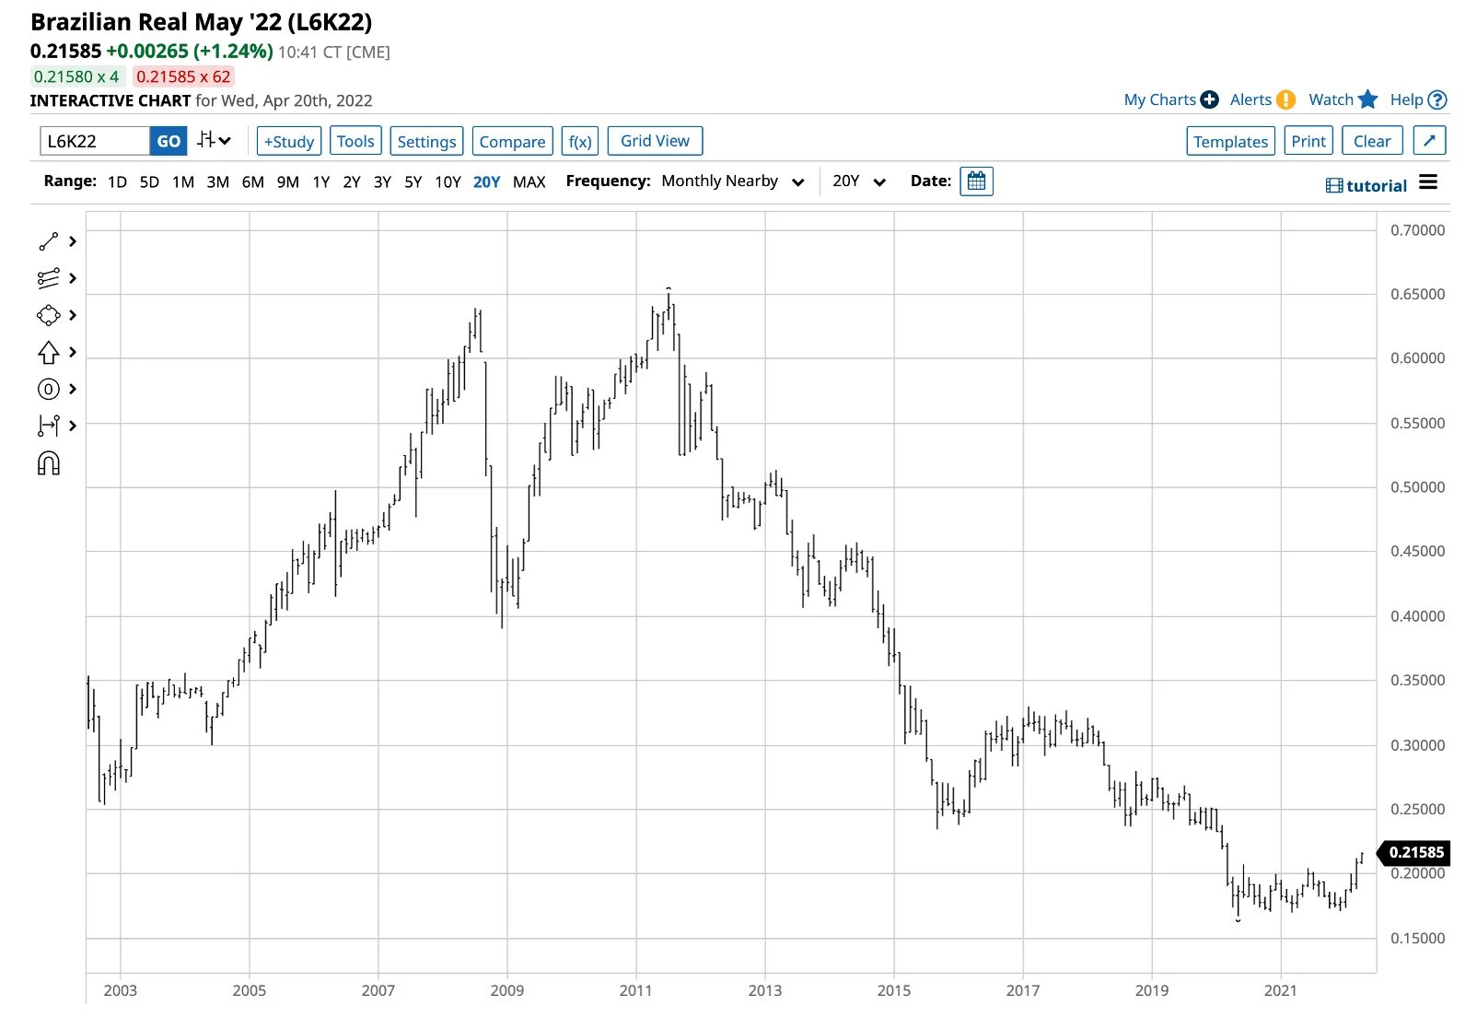Click the Watch link text

pos(1332,99)
